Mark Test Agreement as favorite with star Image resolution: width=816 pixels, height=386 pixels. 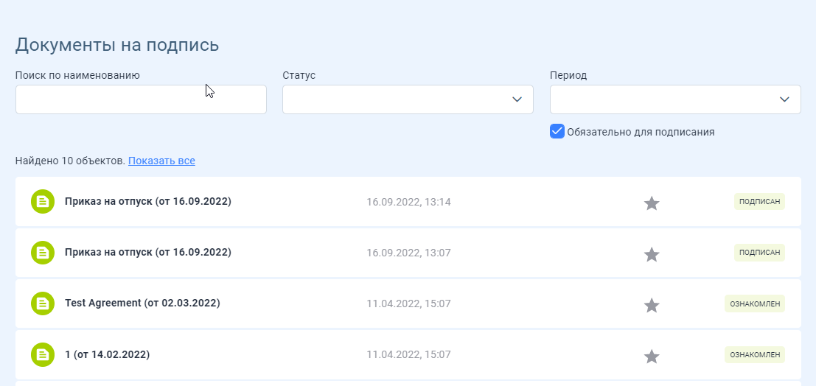tap(652, 305)
